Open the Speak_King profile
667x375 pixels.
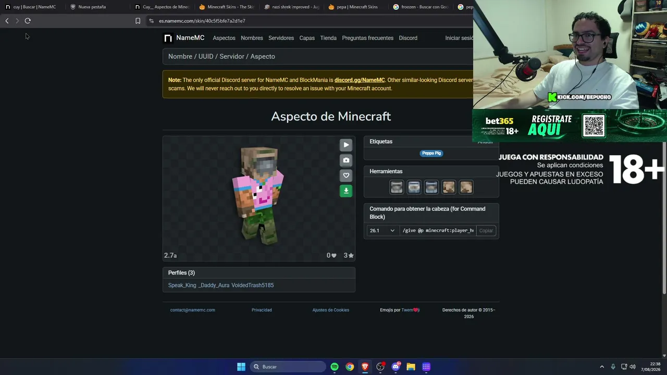click(182, 285)
